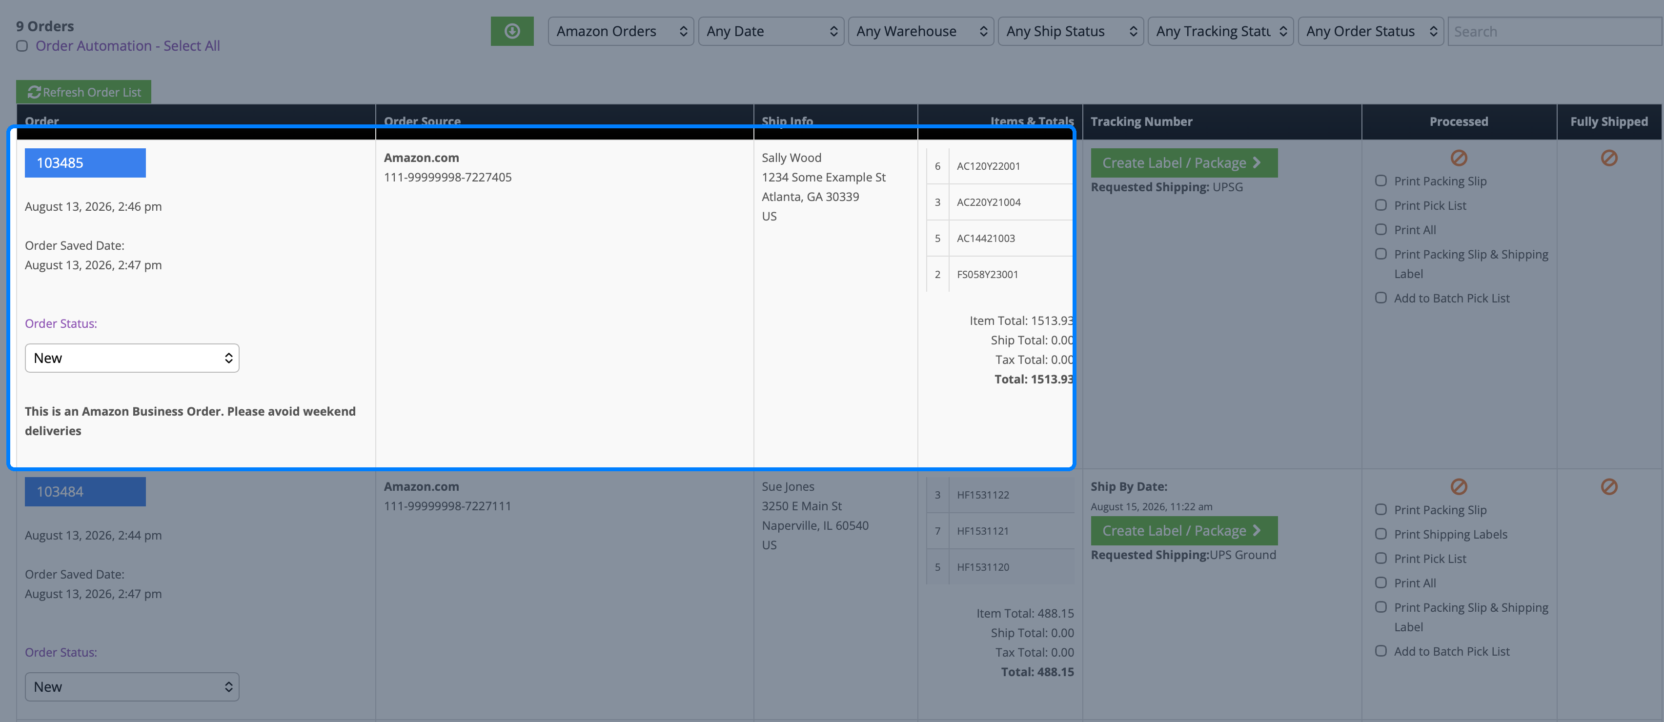Click the not-processed icon for order 103484
Screen dimensions: 1664x722
1459,486
